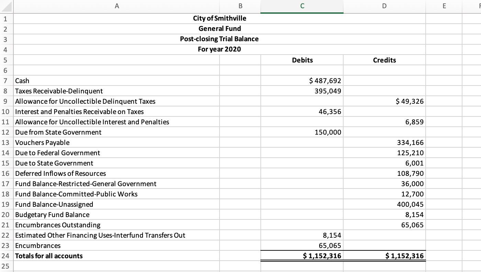Select column C header
The image size is (481, 272).
click(x=302, y=6)
